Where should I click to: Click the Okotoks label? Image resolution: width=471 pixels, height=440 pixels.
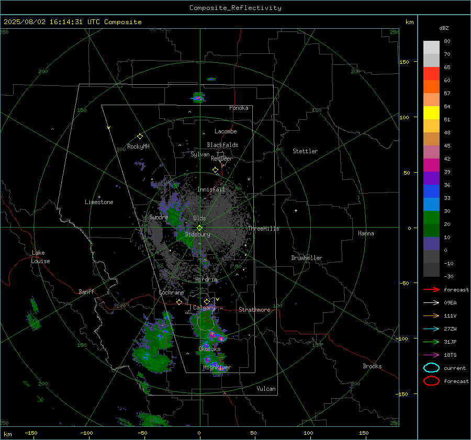coord(209,349)
